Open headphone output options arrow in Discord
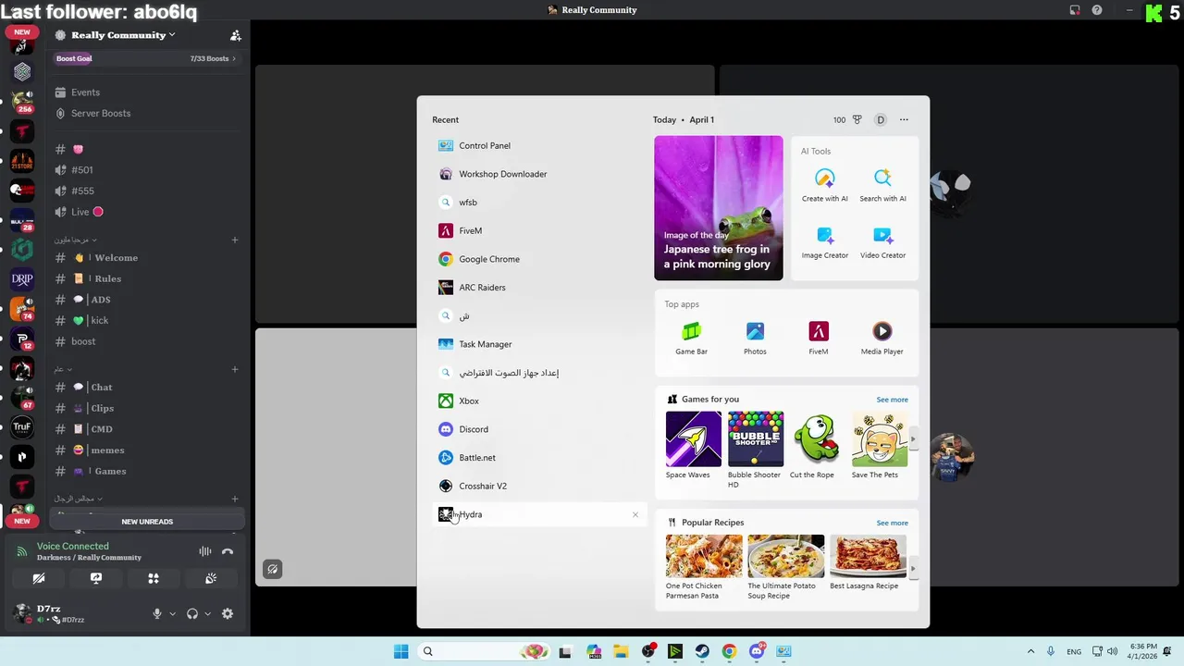 tap(207, 613)
